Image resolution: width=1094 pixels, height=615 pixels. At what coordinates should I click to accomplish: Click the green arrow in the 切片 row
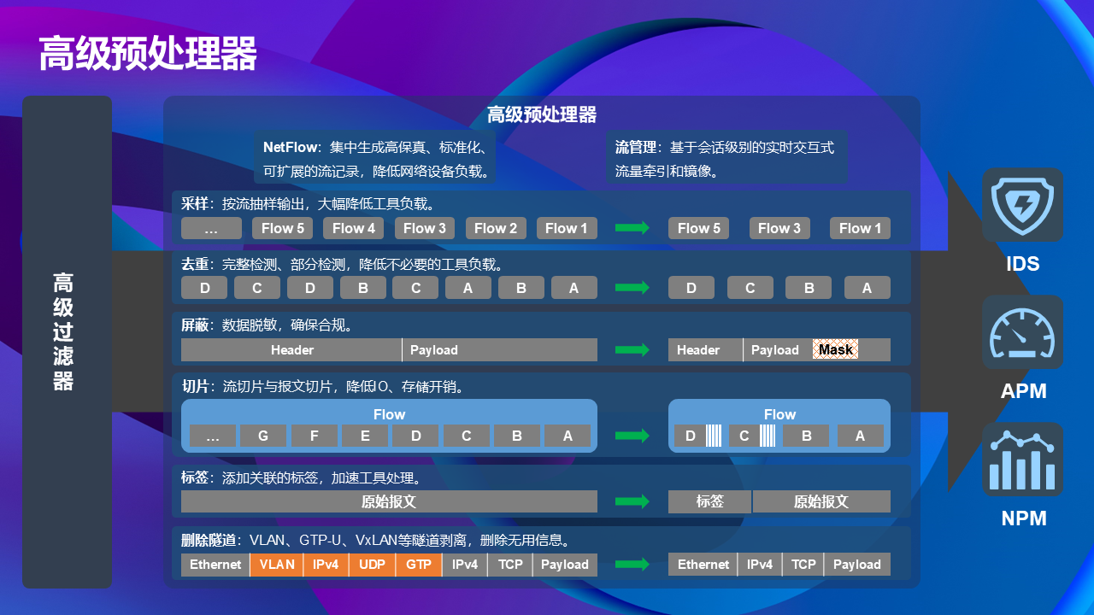[632, 436]
